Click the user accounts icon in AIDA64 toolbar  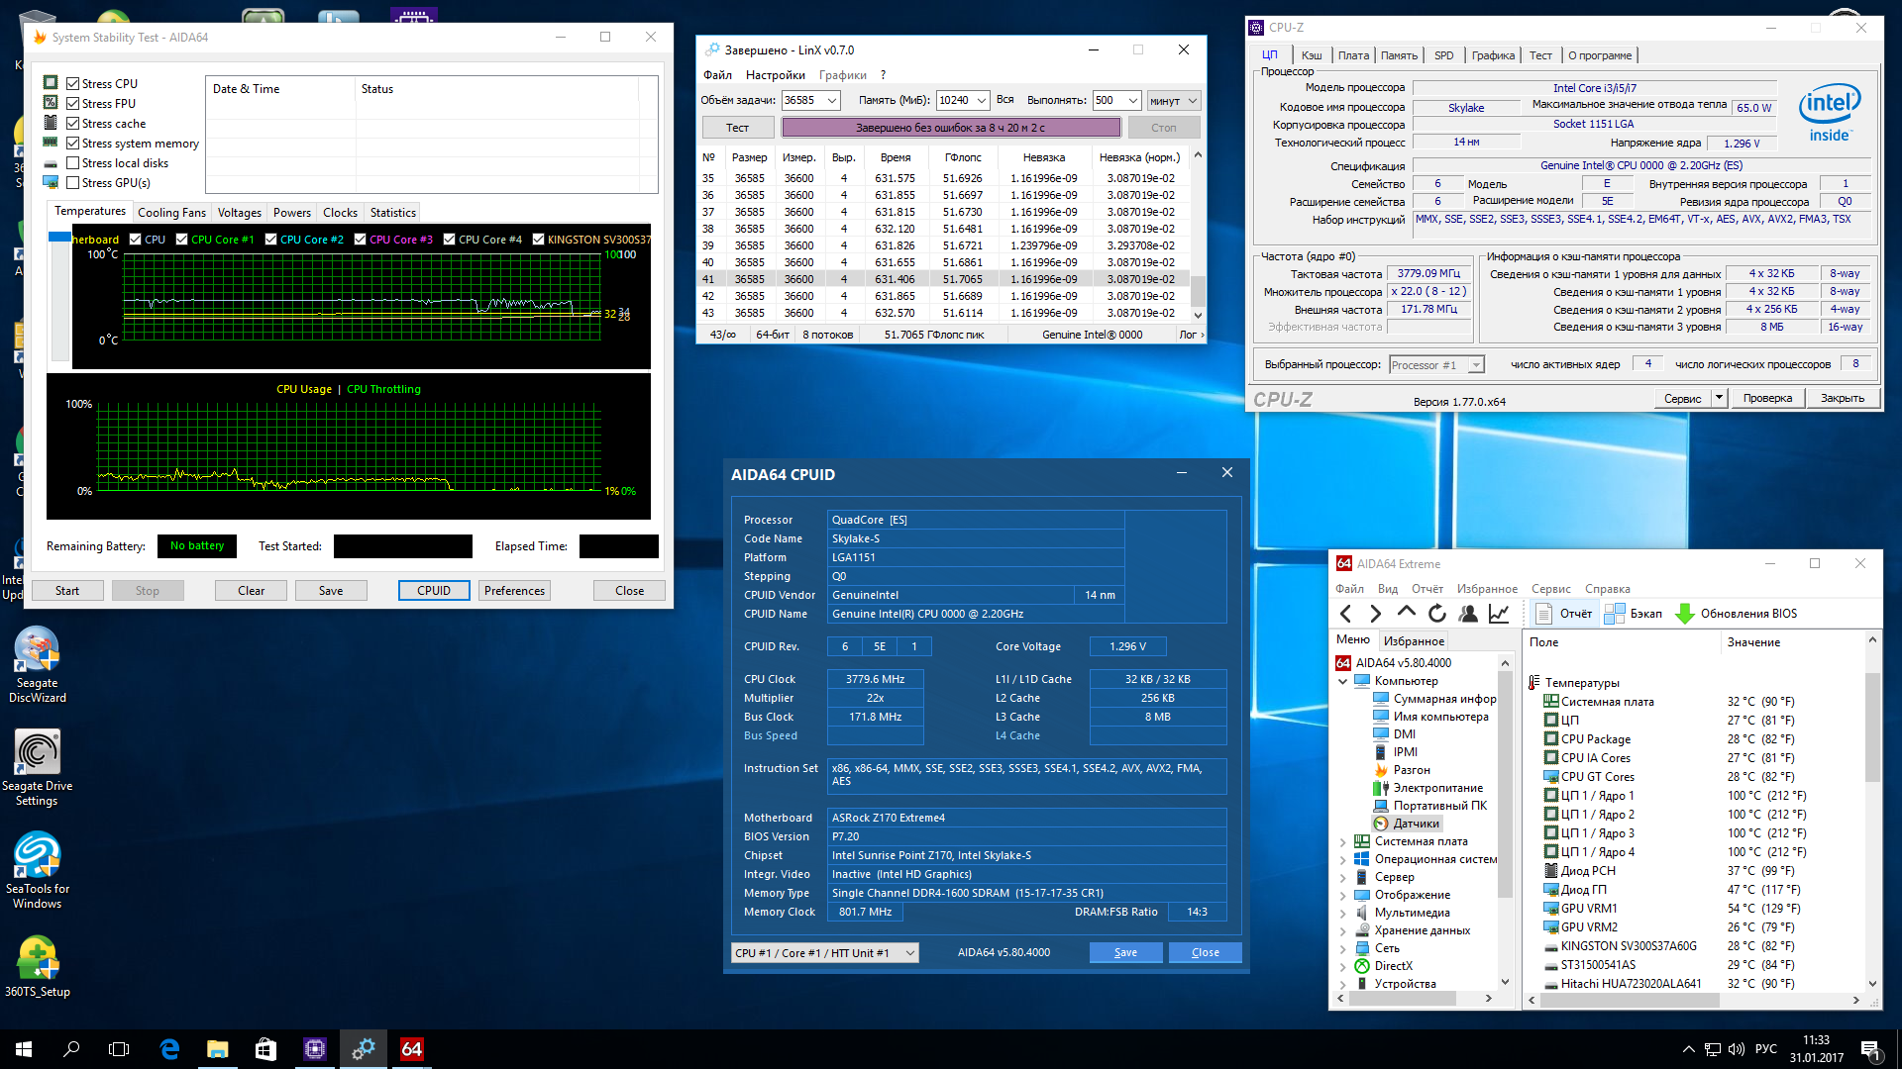point(1468,614)
